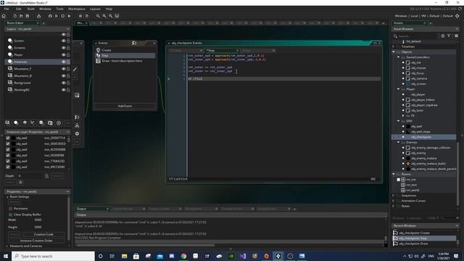Select the Step event row

click(125, 56)
